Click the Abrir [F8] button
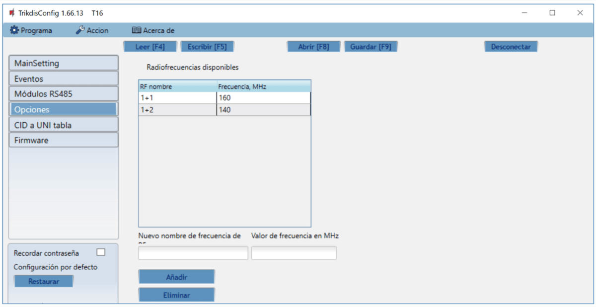This screenshot has width=596, height=307. pyautogui.click(x=313, y=47)
